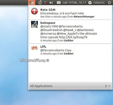Click the @mciverza mention text

pyautogui.click(x=48, y=34)
